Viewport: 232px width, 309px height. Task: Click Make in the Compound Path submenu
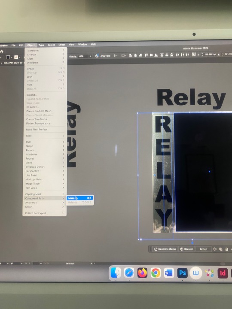[x=79, y=198]
